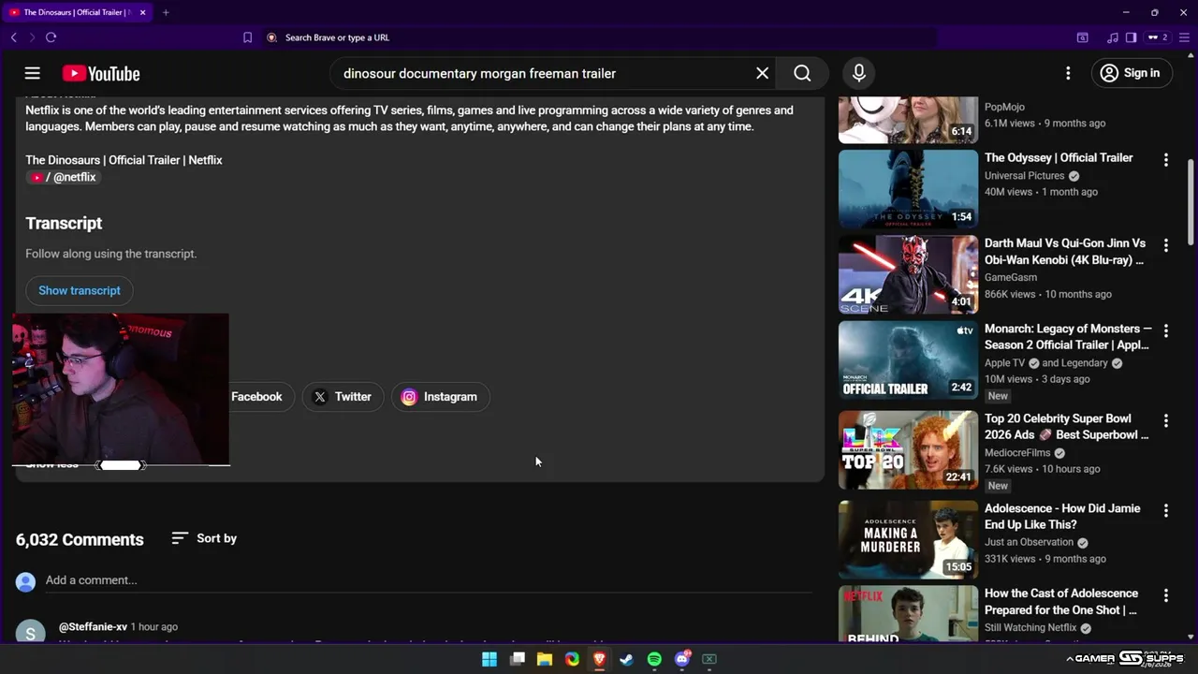Open The Odyssey | Official Trailer title

(1059, 158)
